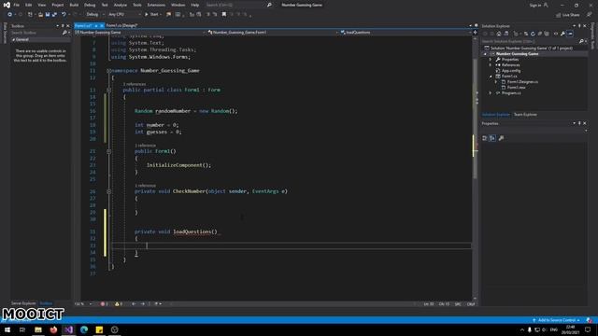
Task: Click the search magnifier icon in title bar
Action: [269, 5]
